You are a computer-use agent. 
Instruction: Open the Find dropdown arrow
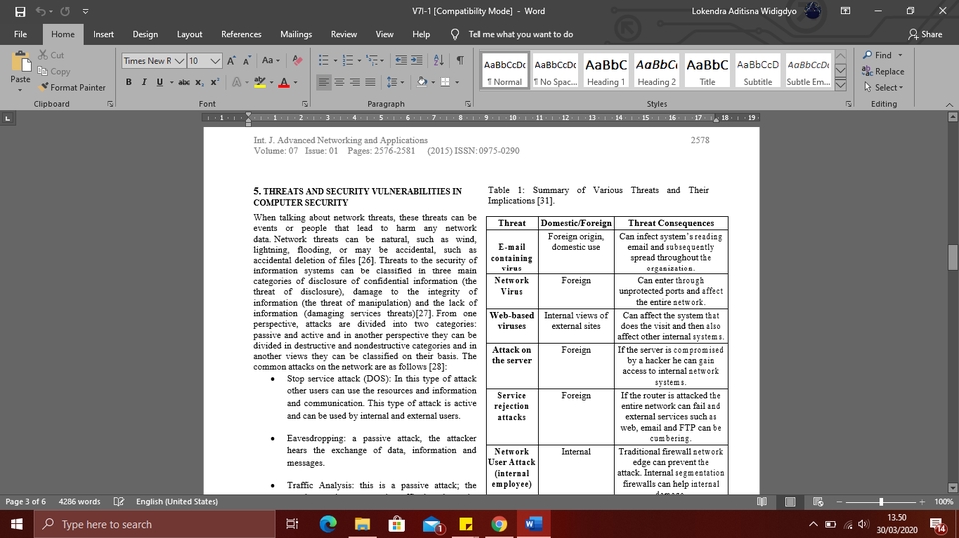click(x=900, y=55)
